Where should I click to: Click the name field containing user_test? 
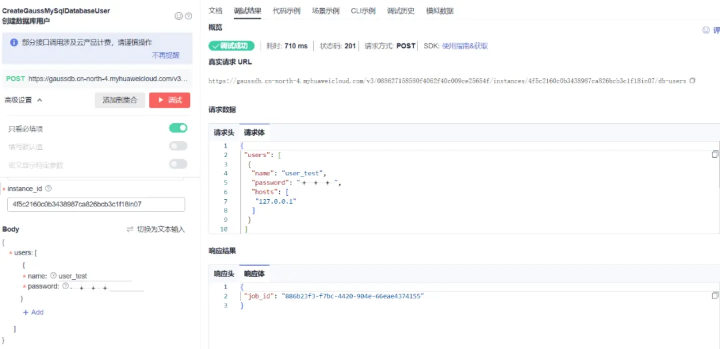(95, 276)
